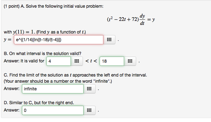
Task: Select the upper bound field containing 18
Action: coord(112,61)
